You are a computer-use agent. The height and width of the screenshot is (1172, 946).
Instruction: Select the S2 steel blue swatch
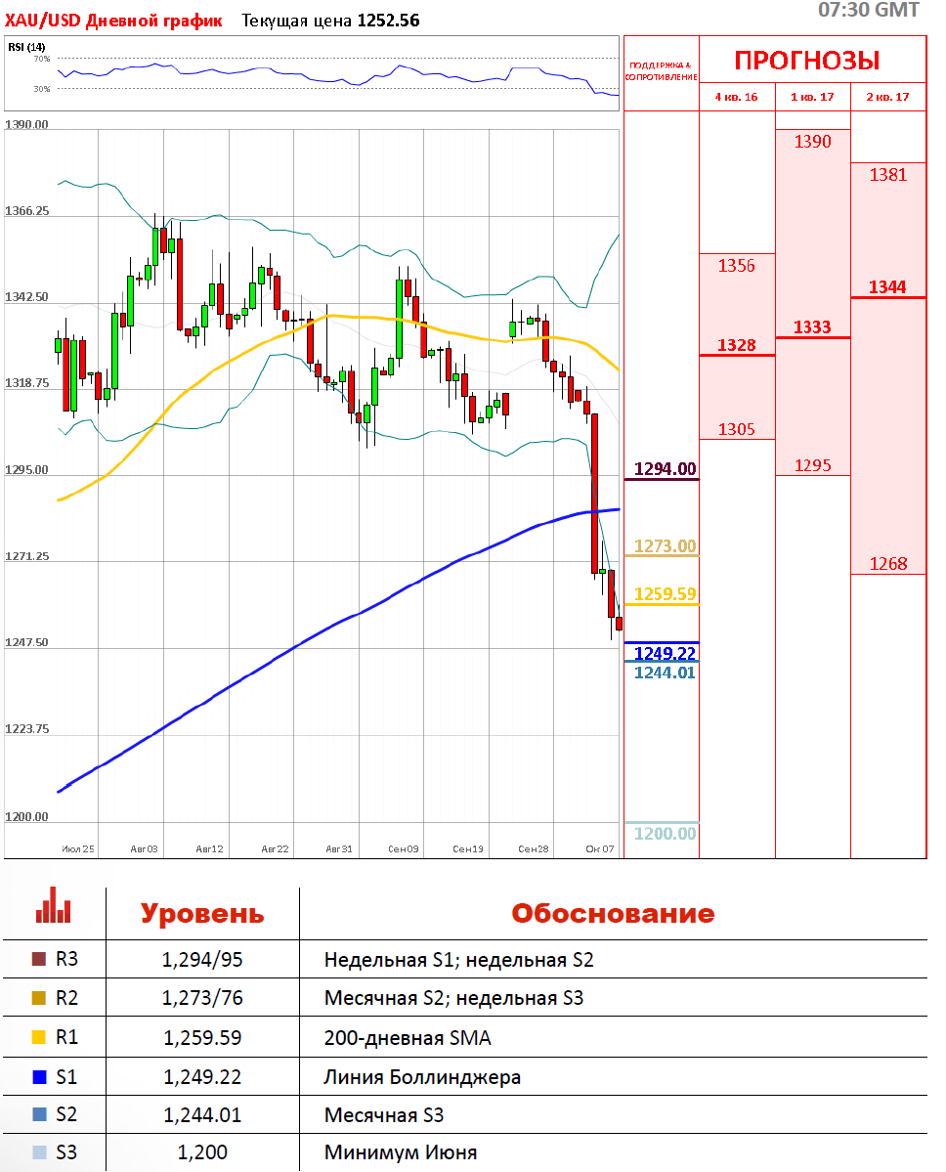click(39, 1114)
